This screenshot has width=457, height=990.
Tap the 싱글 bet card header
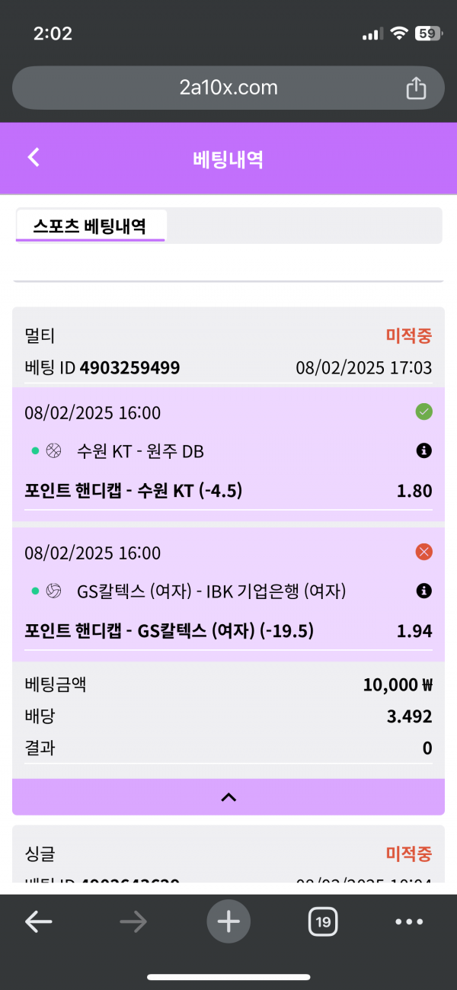(40, 854)
